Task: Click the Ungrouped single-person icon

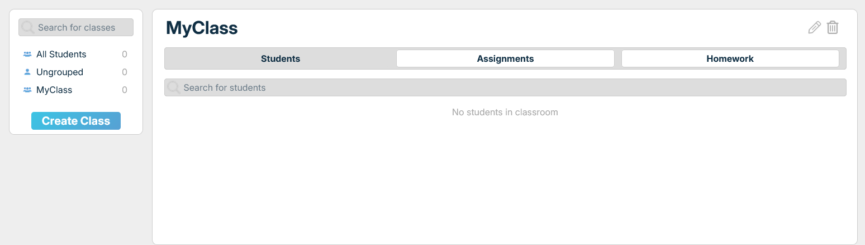Action: (27, 72)
